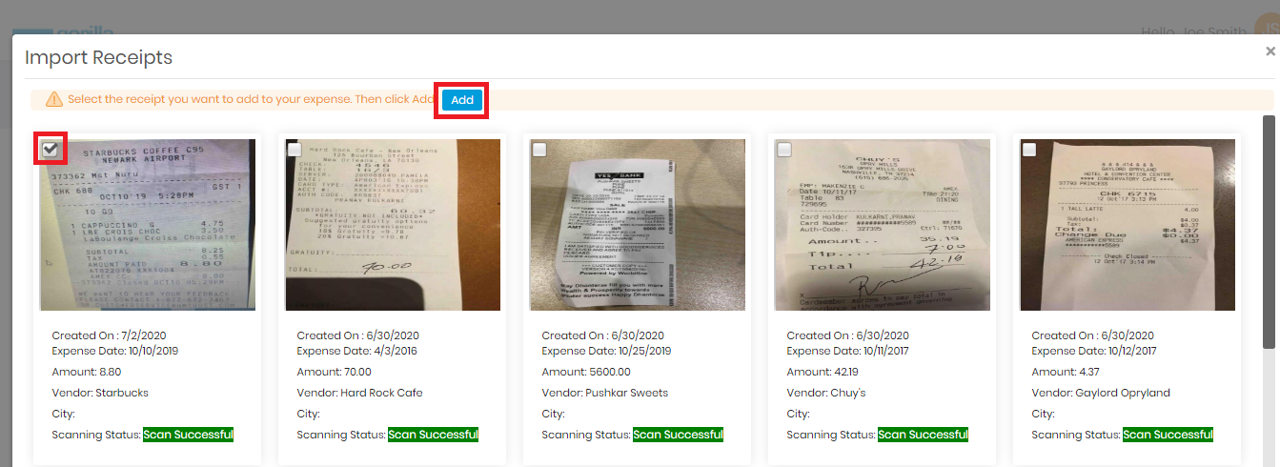The image size is (1280, 467).
Task: Click Scan Successful badge on Gaylord Opryland card
Action: pos(1168,435)
